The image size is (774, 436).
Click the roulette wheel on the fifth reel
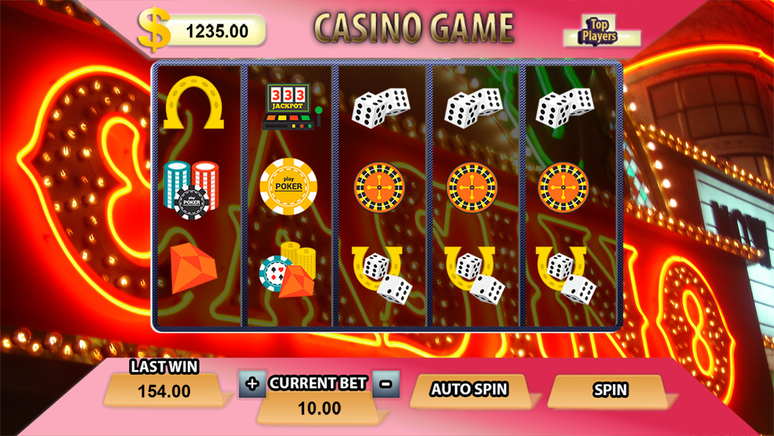[x=563, y=187]
